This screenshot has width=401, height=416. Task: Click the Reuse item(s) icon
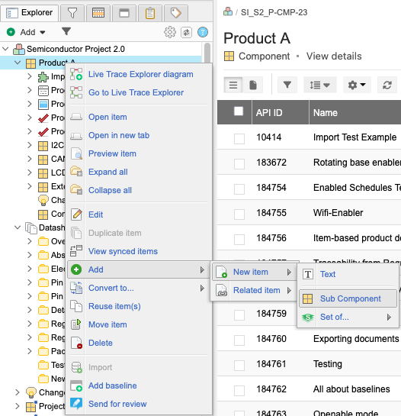[76, 306]
